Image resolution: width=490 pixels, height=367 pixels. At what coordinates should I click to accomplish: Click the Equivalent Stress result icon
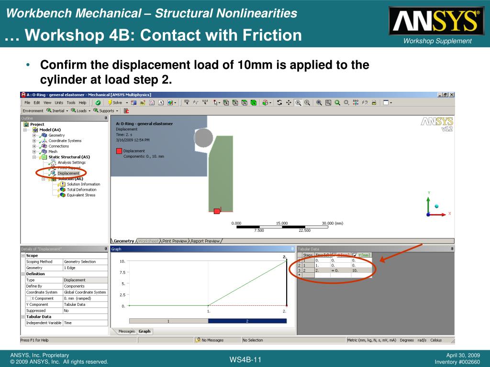coord(63,195)
